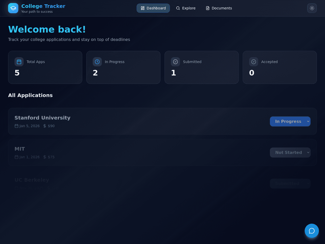Image resolution: width=325 pixels, height=244 pixels.
Task: Click the In Progress count 2
Action: point(95,73)
